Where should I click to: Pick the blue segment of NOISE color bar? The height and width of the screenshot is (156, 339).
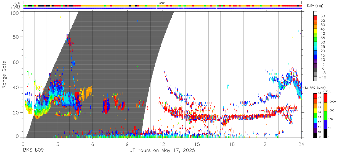tap(325, 124)
